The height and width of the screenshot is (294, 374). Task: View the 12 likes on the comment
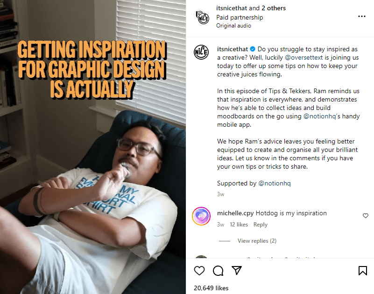239,225
